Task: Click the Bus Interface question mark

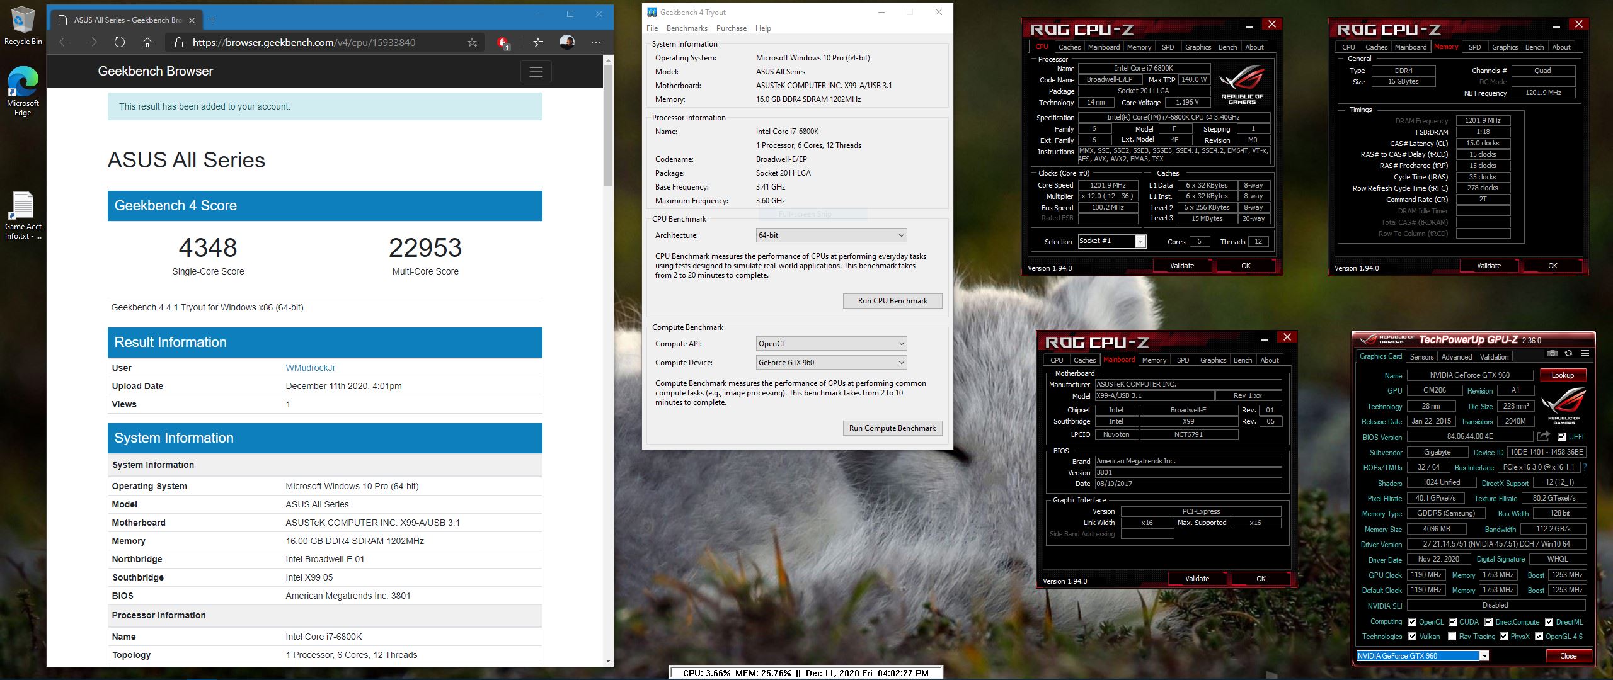Action: click(1585, 467)
